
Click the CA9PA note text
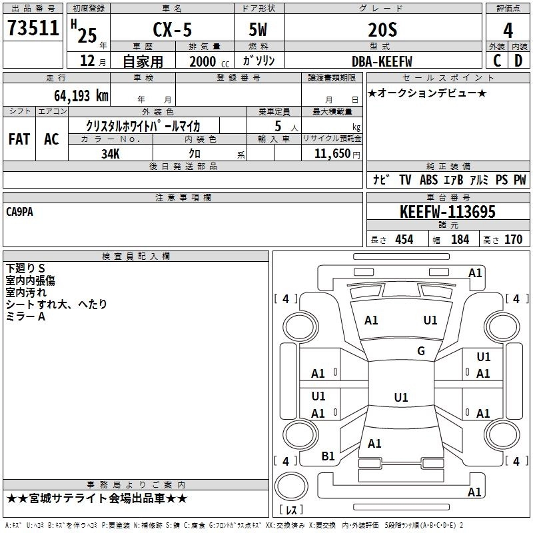20,211
